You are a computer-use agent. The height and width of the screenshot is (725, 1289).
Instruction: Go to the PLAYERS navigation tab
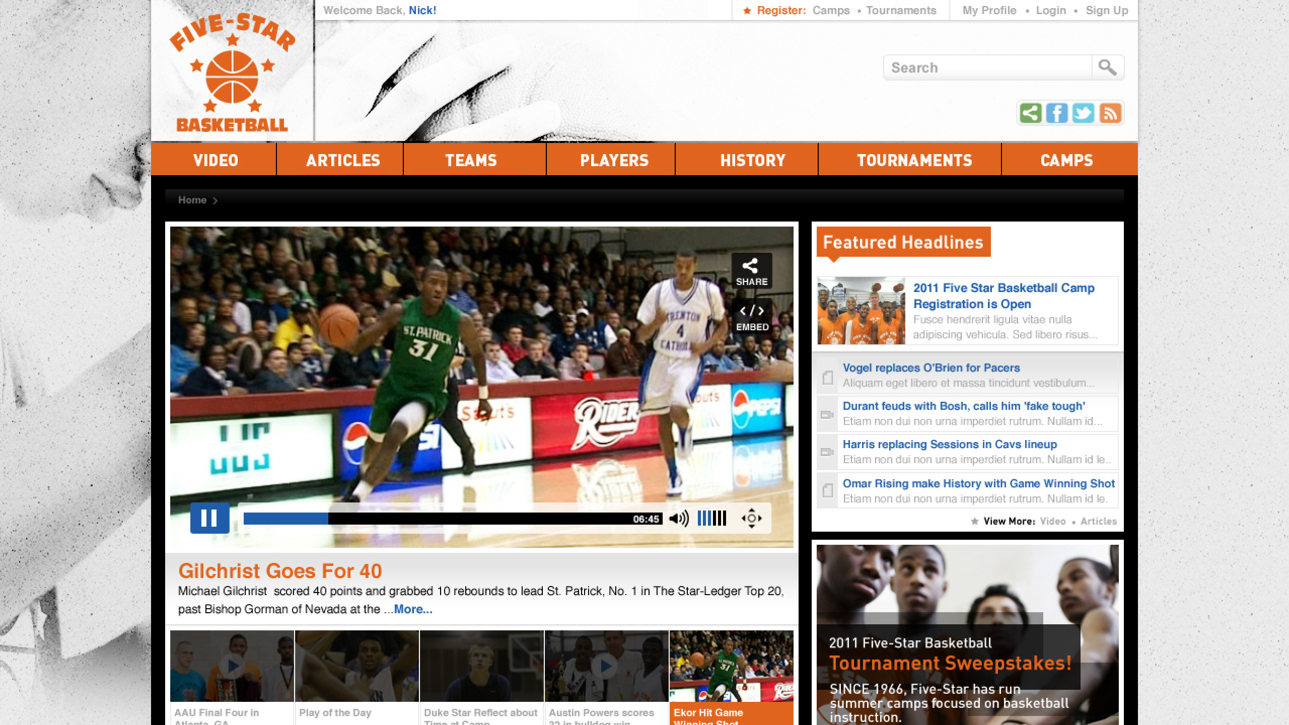point(614,160)
